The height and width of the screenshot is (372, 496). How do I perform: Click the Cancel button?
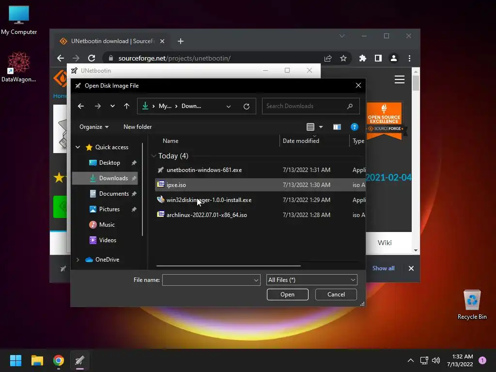click(336, 294)
